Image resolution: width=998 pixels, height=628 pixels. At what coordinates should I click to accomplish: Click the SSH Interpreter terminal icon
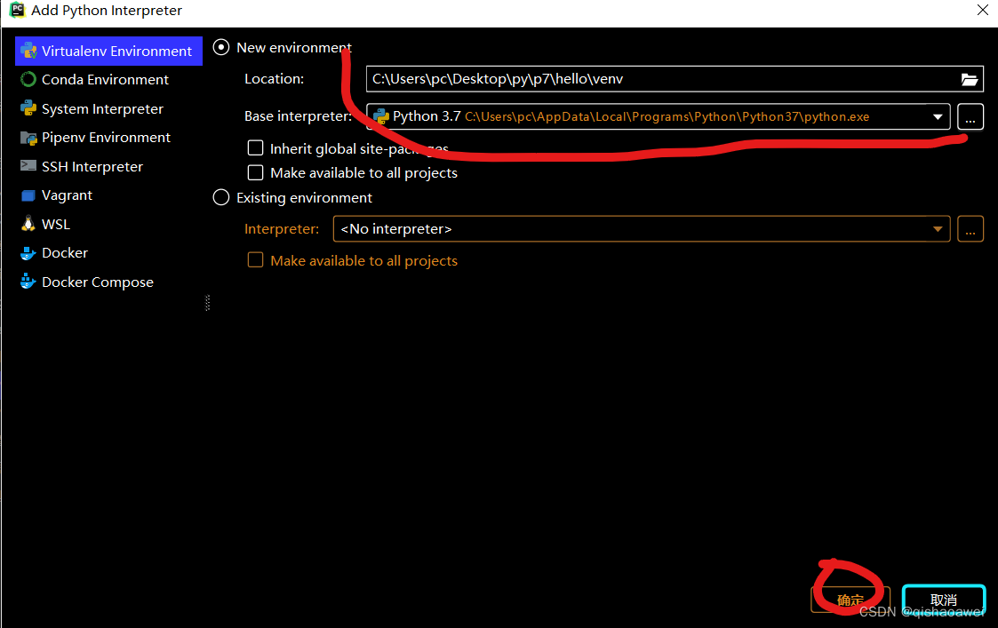(28, 166)
